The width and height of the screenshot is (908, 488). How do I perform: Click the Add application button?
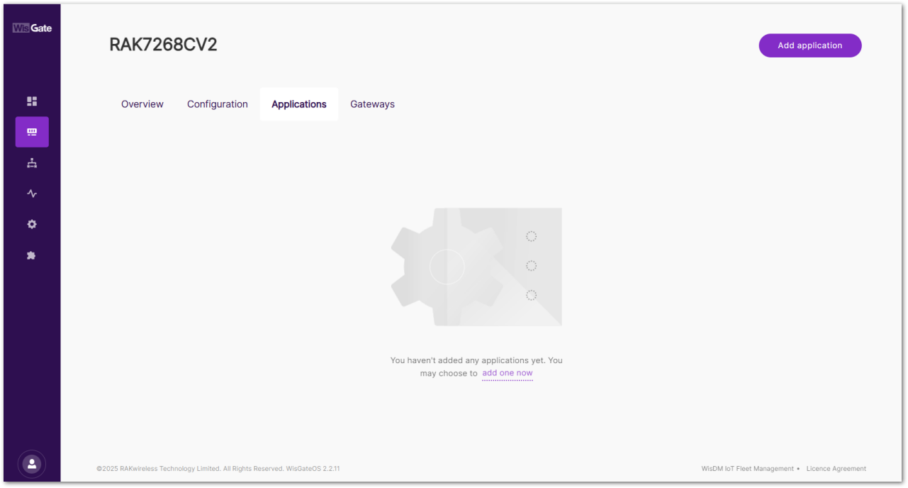pos(809,45)
